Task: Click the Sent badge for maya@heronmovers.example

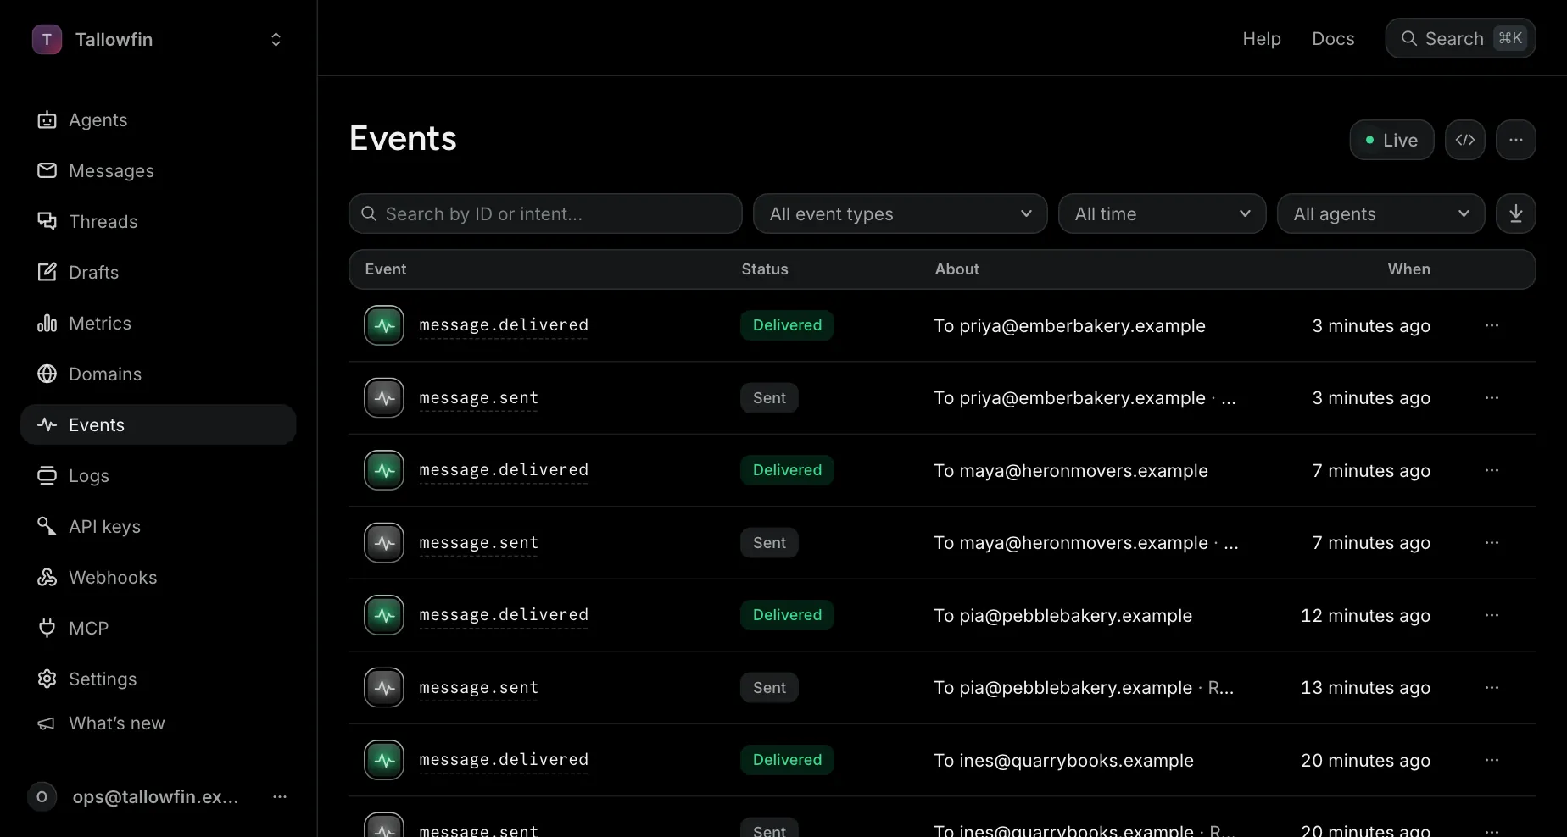Action: 769,543
